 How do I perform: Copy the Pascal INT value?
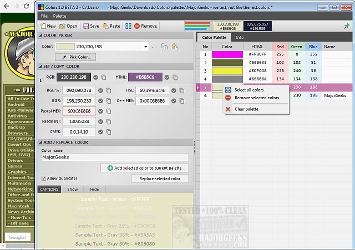(109, 122)
